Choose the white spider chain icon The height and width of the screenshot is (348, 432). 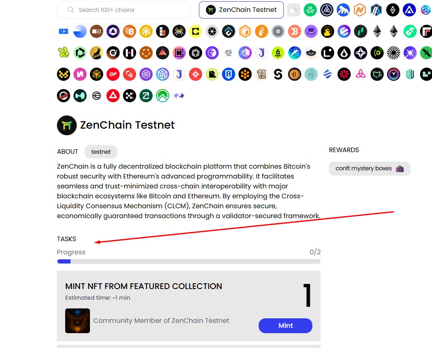pos(179,31)
